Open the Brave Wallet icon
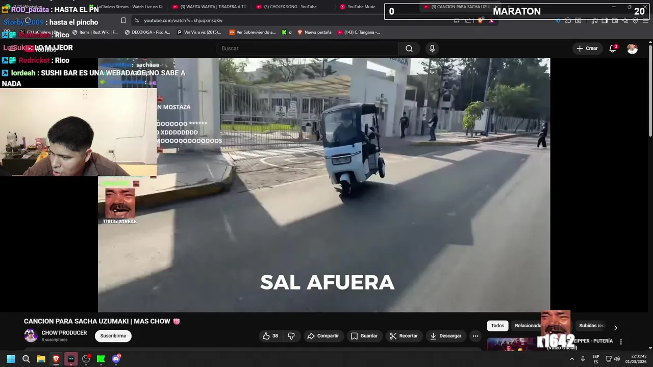This screenshot has height=367, width=653. (615, 20)
